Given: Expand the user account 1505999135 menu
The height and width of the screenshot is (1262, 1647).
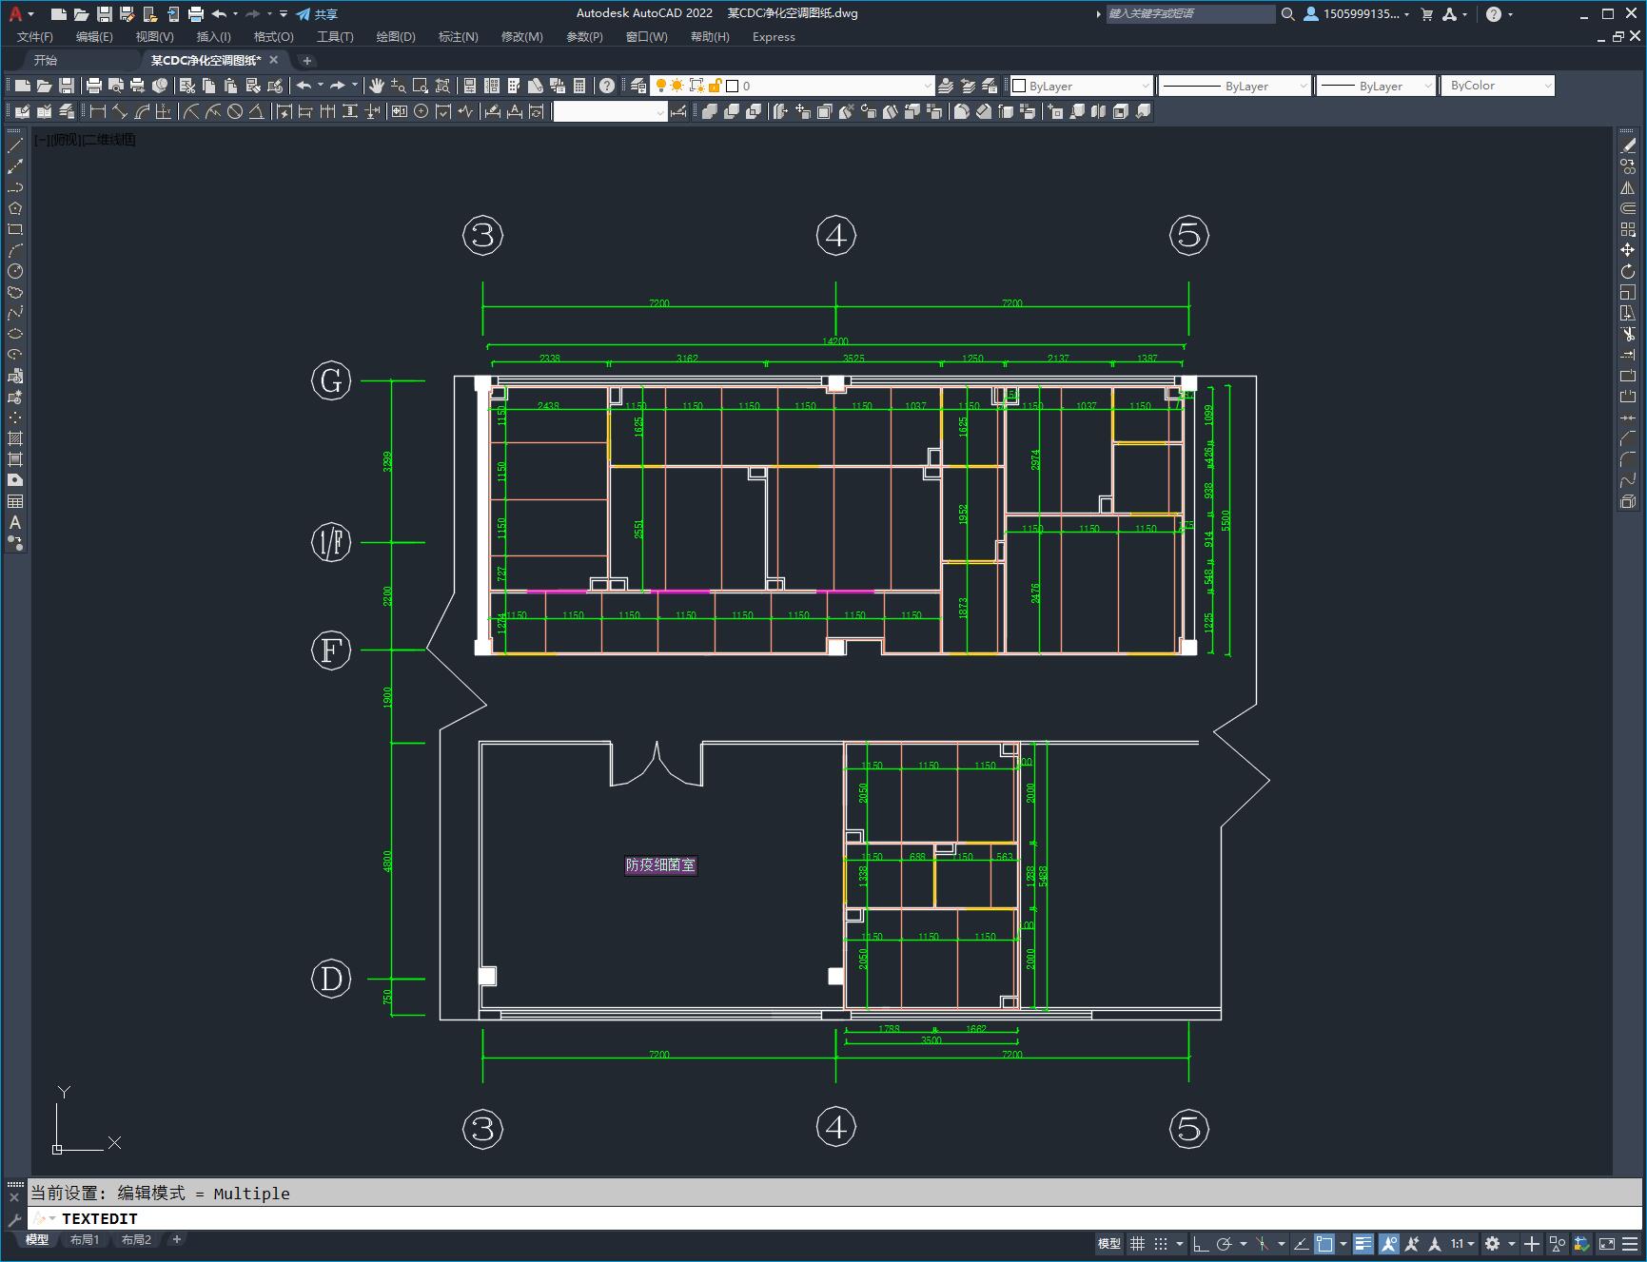Looking at the screenshot, I should pyautogui.click(x=1357, y=13).
